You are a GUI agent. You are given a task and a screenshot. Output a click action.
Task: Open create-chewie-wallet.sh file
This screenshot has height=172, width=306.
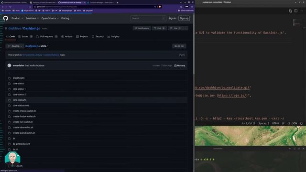[24, 111]
